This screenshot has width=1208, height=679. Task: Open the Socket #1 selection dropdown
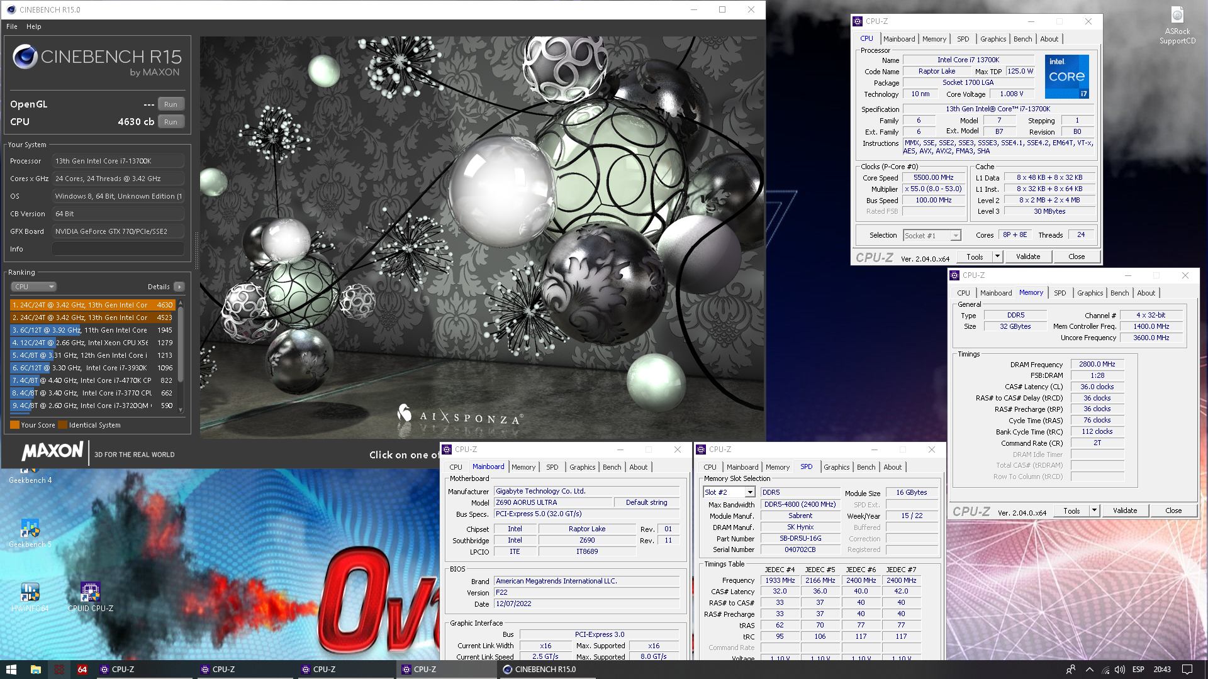(x=932, y=235)
